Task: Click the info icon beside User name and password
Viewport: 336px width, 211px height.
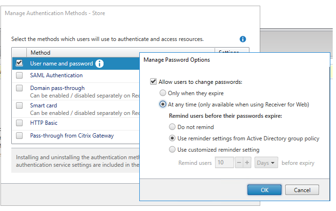Action: [100, 64]
